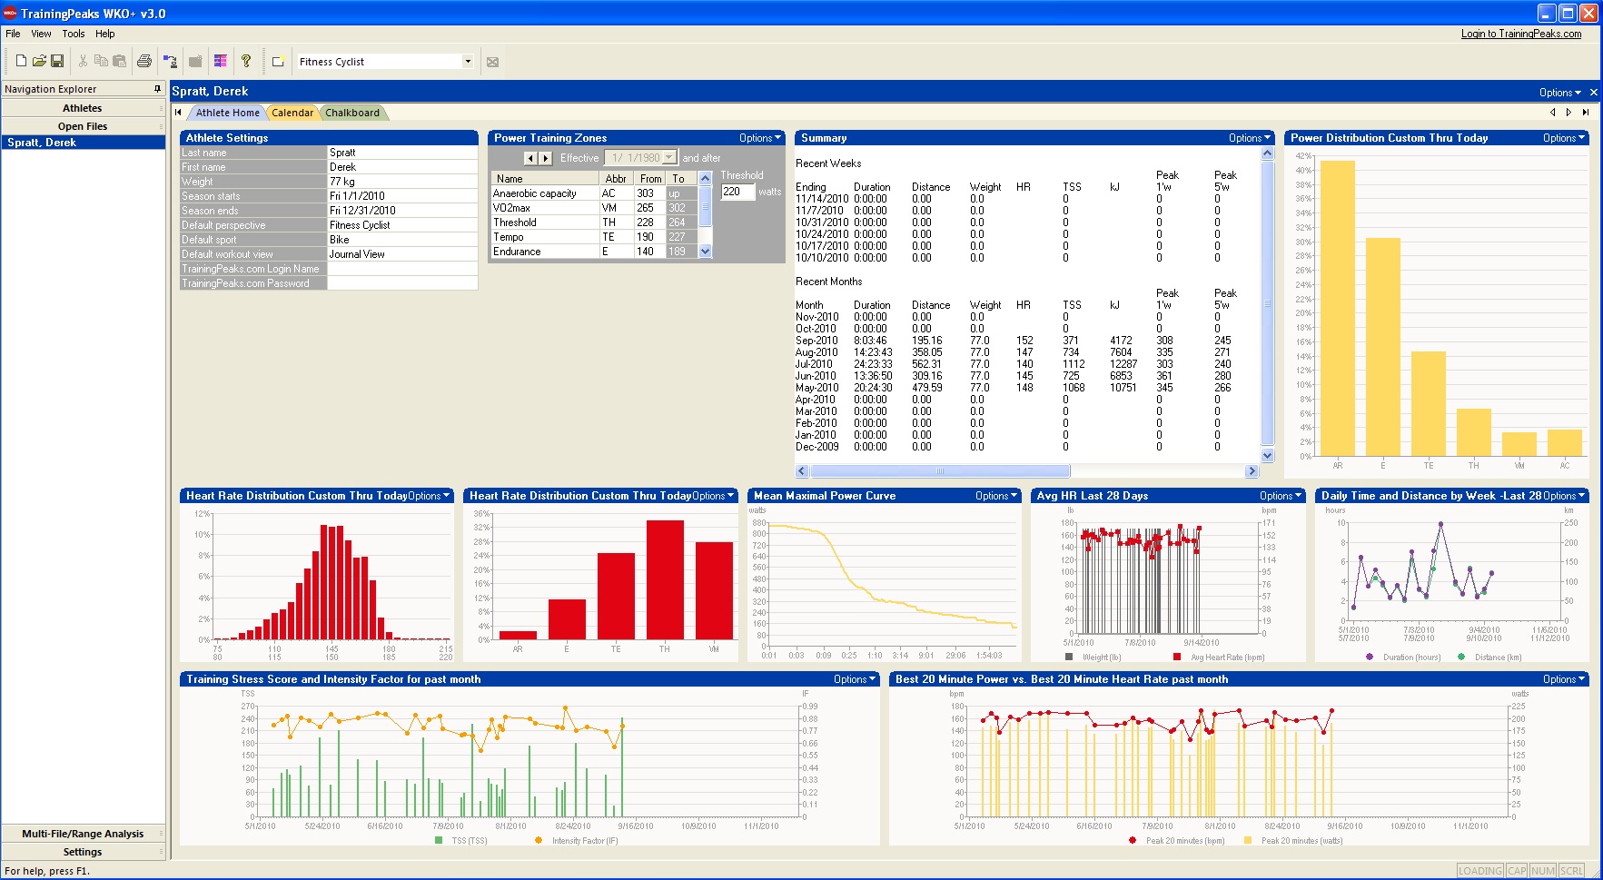Click TrainingPeaks.com Password value field
This screenshot has width=1603, height=880.
[x=402, y=283]
